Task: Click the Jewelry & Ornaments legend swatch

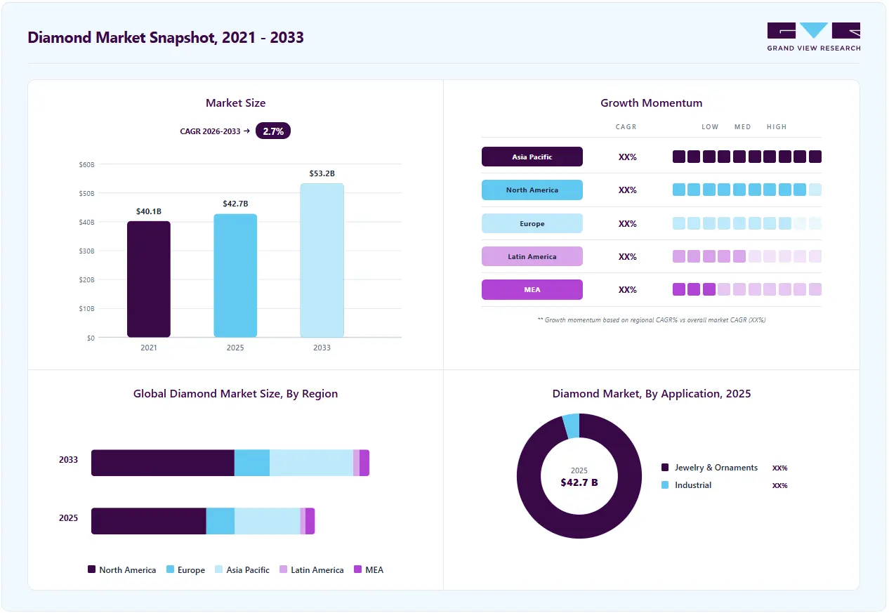Action: point(665,468)
